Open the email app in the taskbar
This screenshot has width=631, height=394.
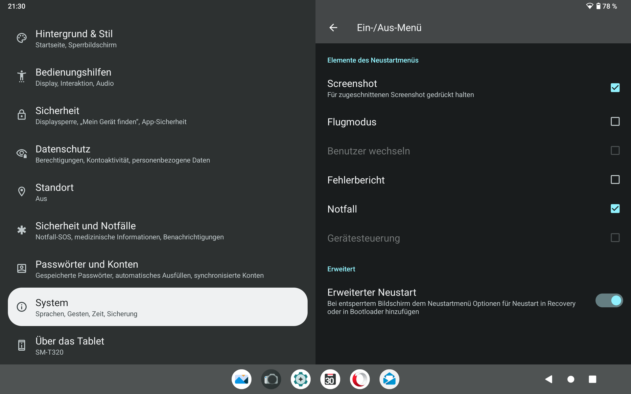point(389,379)
